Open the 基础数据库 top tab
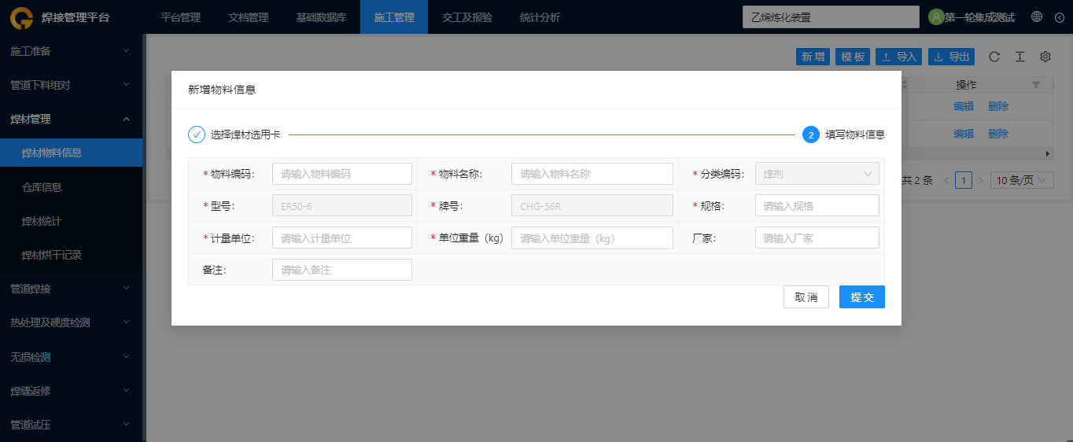 321,17
